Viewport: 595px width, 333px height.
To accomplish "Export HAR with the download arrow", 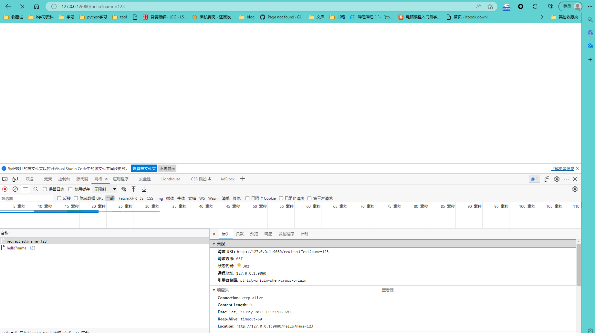I will point(144,189).
